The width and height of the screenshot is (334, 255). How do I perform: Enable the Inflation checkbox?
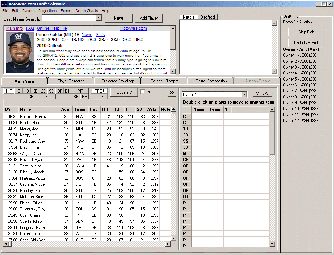coord(142,92)
